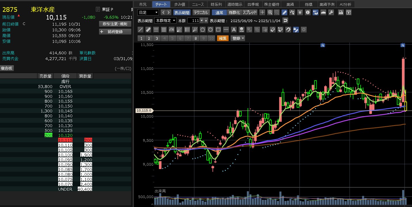Viewport: 412px width, 207px height.
Task: Choose the ellipse drawing tool
Action: point(210,30)
